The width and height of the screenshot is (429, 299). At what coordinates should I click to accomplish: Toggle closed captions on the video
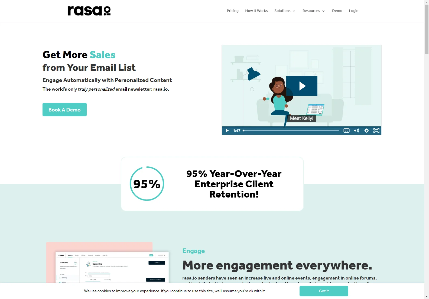(346, 130)
